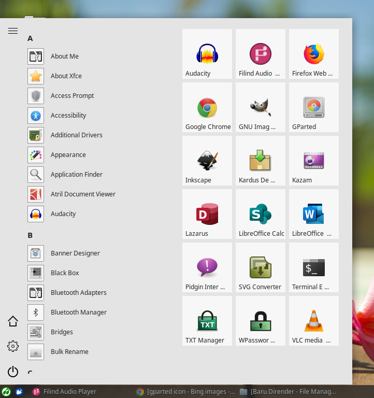Select 'Accessibility' in the app list

pyautogui.click(x=68, y=116)
